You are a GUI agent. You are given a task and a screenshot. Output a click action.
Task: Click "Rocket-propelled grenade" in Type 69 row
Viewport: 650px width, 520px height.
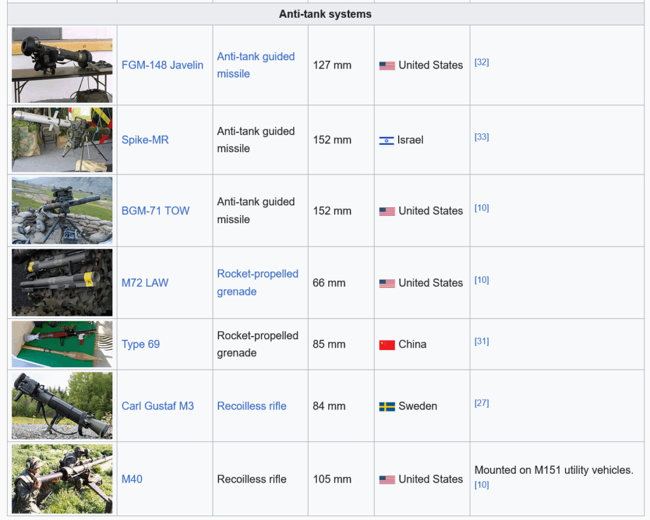click(258, 344)
